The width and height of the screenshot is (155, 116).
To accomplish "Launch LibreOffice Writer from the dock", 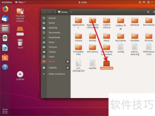I will click(x=5, y=48).
